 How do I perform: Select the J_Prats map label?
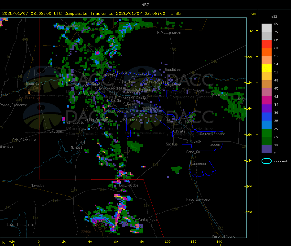point(179,131)
